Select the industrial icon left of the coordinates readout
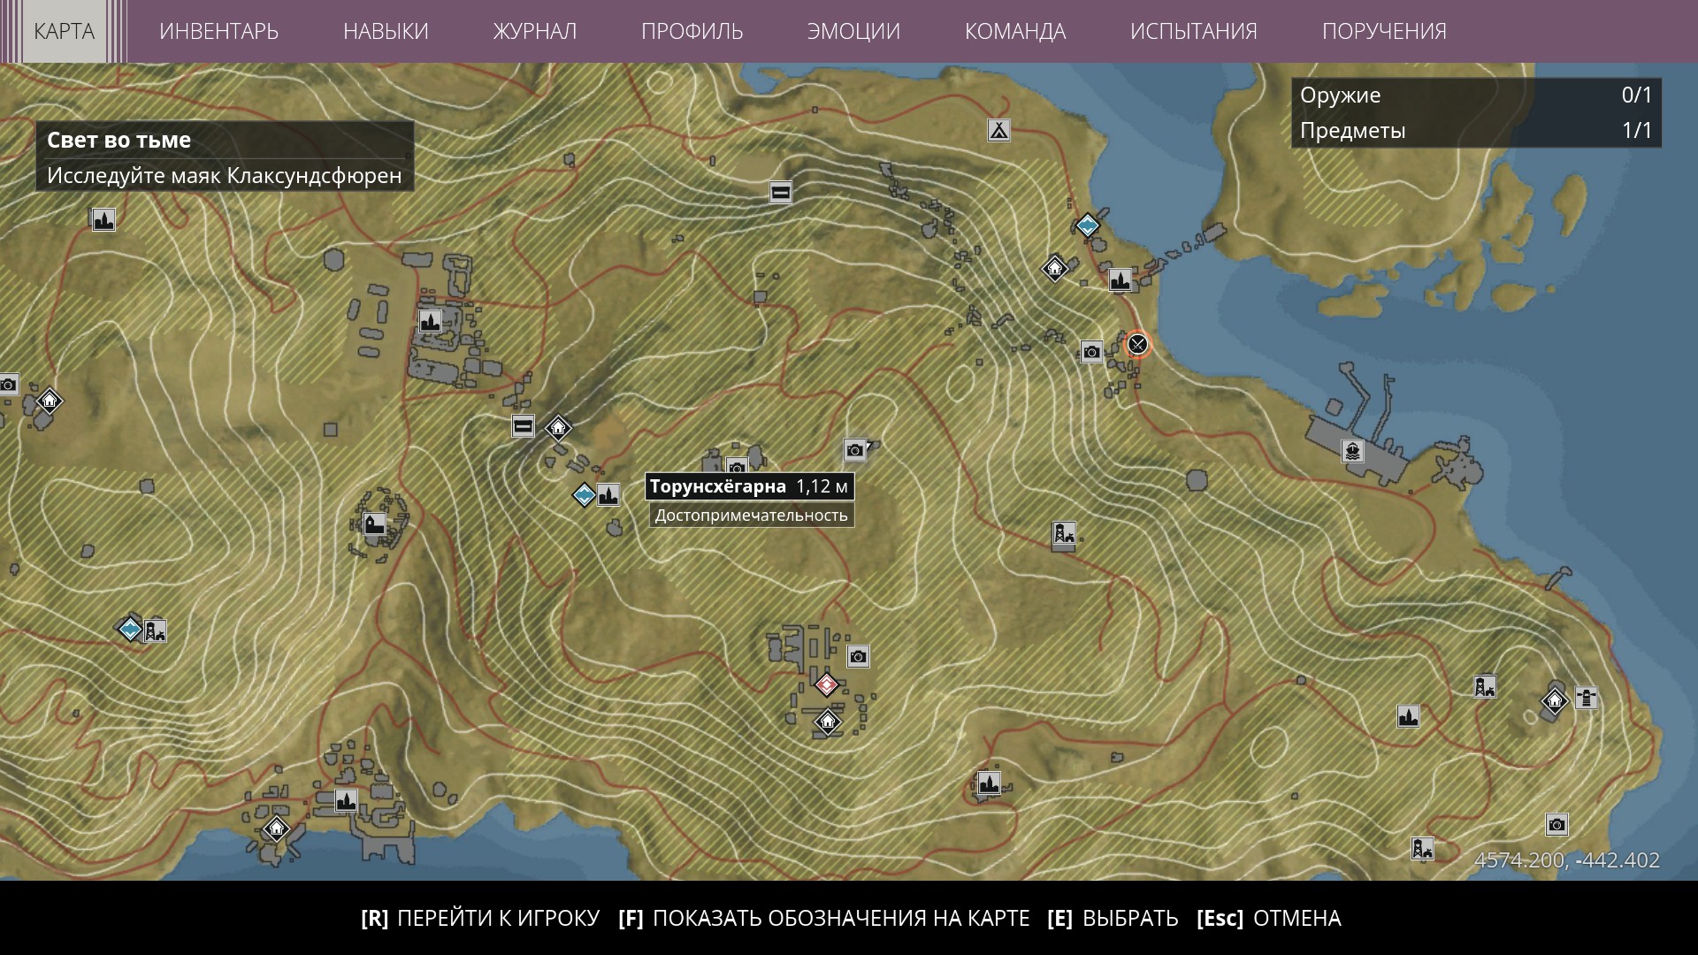This screenshot has height=955, width=1698. click(x=1421, y=849)
